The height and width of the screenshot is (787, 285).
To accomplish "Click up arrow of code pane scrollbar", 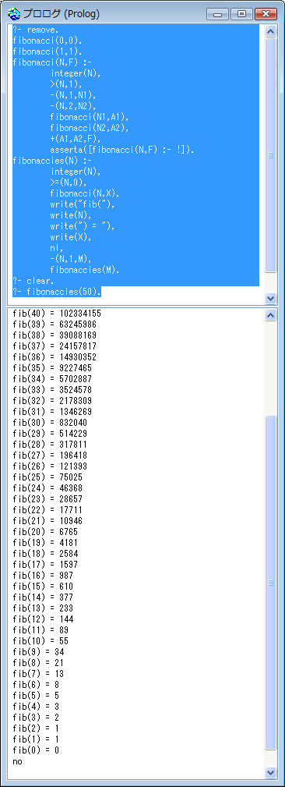I will coord(270,31).
